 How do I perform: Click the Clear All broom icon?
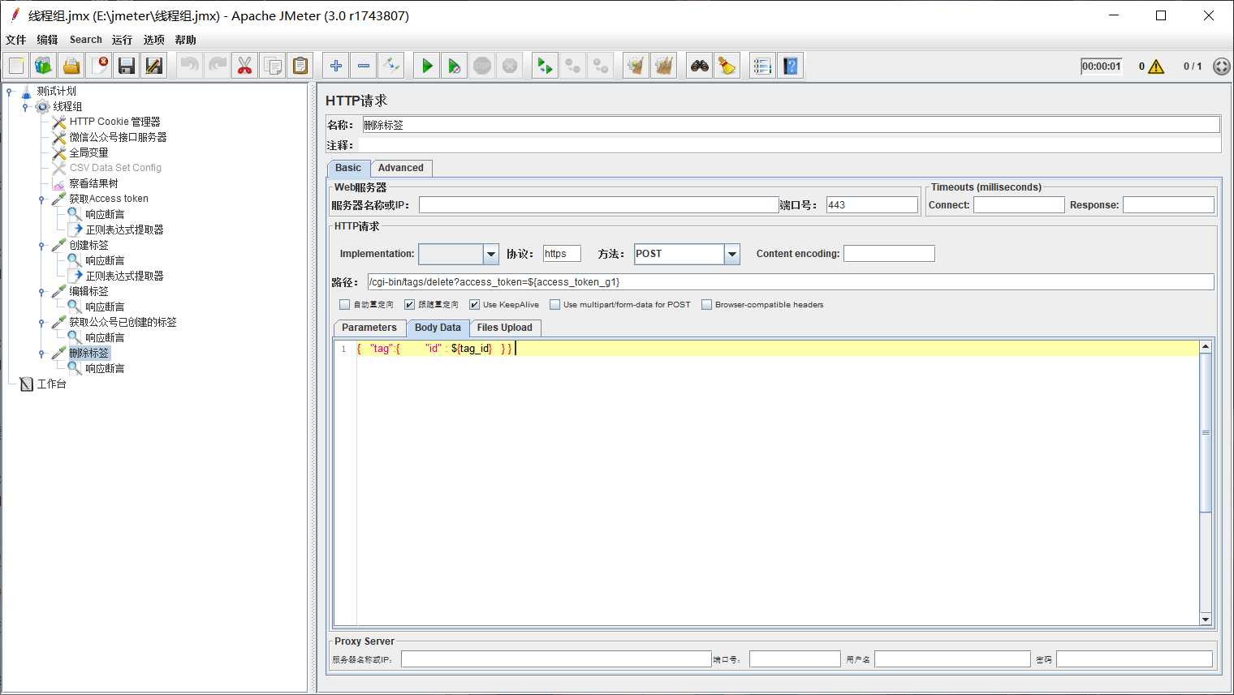664,66
